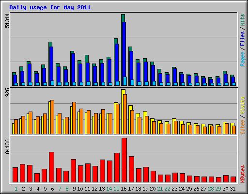Click day label 16 on the axis

(x=124, y=189)
